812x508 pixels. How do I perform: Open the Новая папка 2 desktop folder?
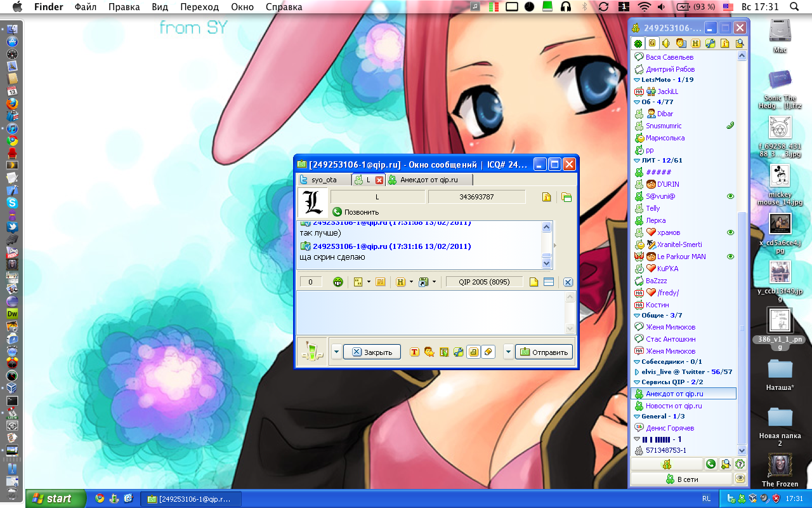[780, 427]
